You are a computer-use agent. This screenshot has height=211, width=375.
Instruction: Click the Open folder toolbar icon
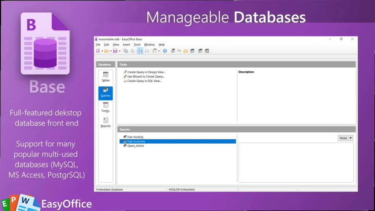(106, 51)
